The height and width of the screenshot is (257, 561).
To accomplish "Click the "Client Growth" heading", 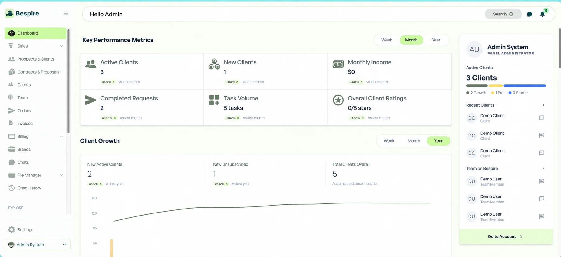I will 100,141.
